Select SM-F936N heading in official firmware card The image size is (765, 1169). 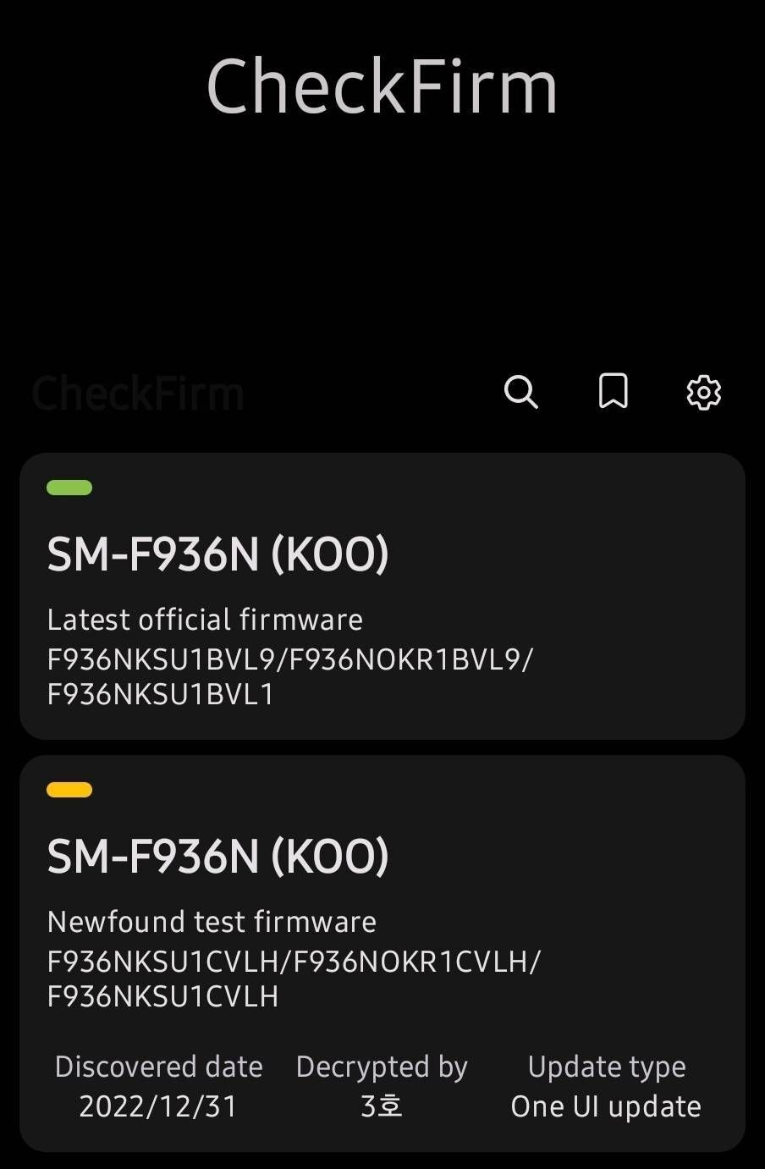217,554
